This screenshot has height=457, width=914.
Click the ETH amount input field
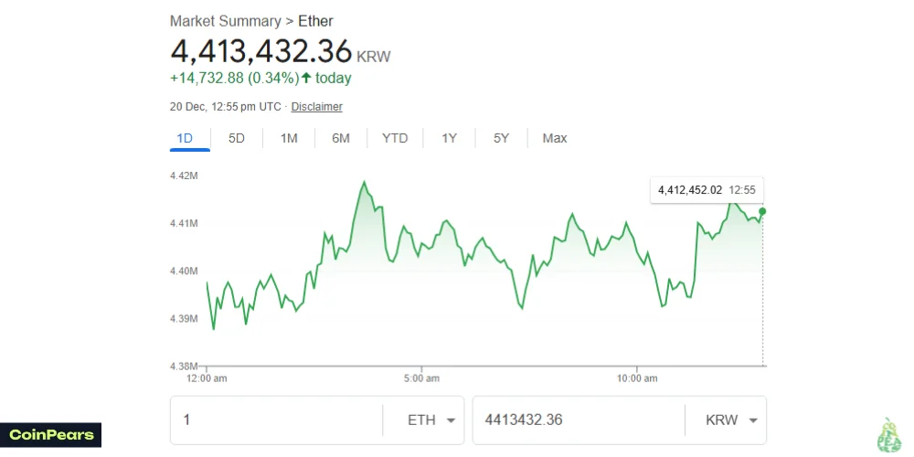pyautogui.click(x=276, y=420)
